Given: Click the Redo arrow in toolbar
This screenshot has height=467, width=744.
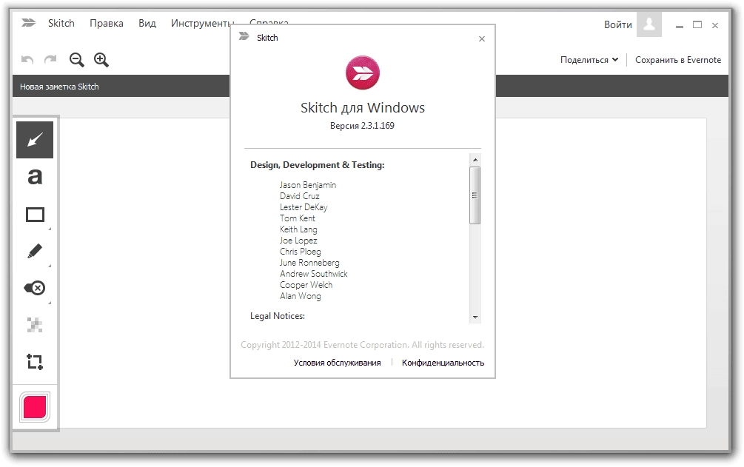Looking at the screenshot, I should pos(50,60).
